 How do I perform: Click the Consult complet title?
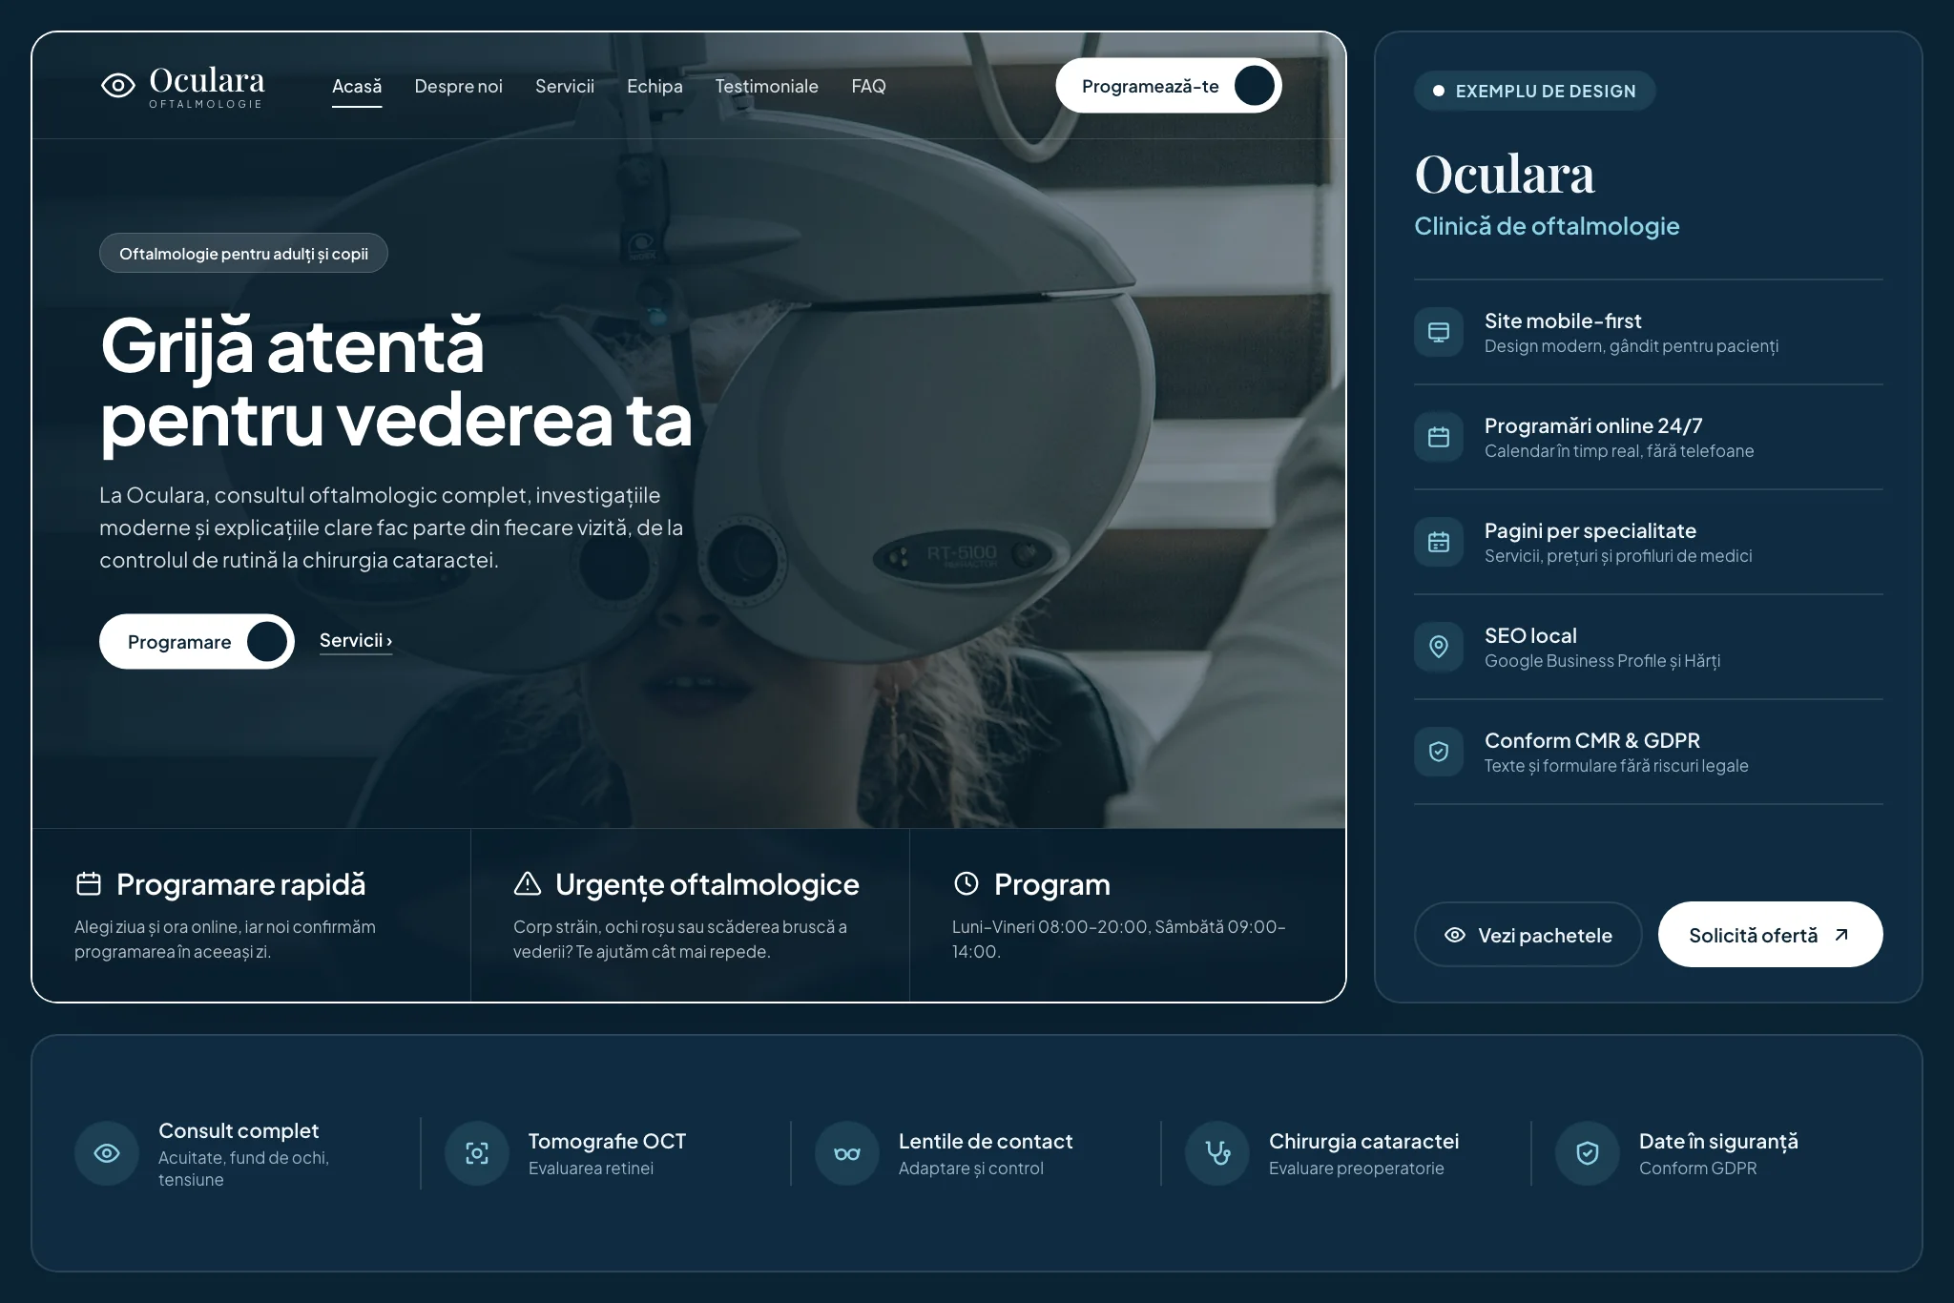239,1130
